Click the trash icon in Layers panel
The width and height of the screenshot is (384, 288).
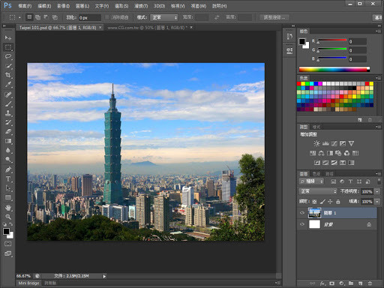coord(370,283)
